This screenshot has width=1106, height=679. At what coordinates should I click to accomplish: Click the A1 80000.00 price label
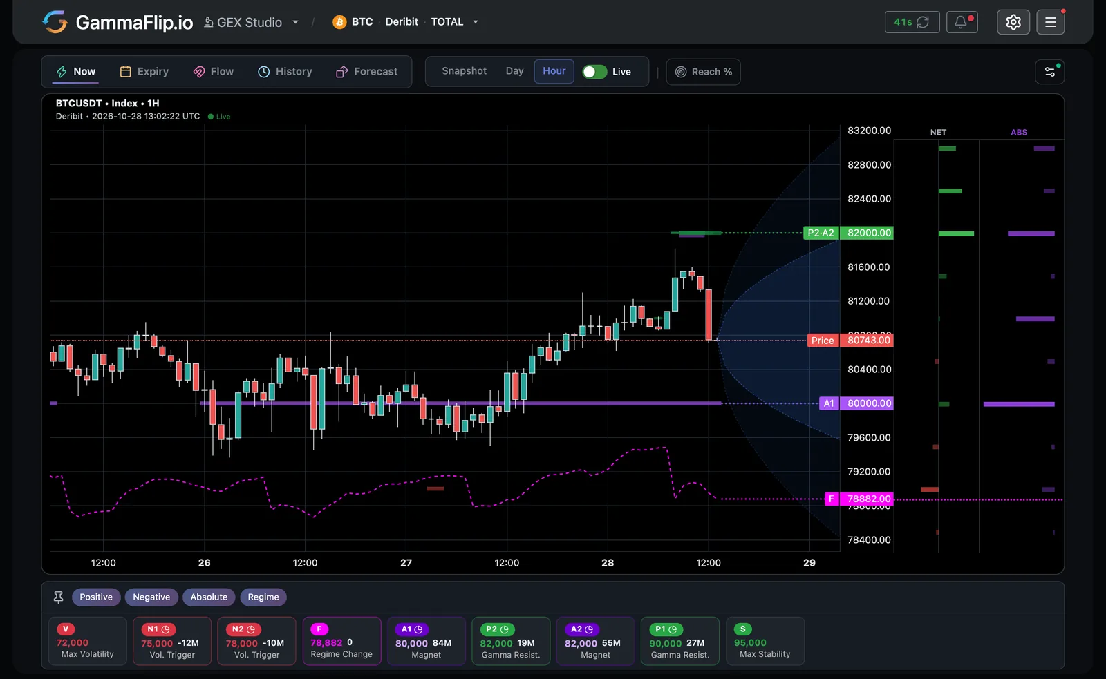(x=856, y=403)
